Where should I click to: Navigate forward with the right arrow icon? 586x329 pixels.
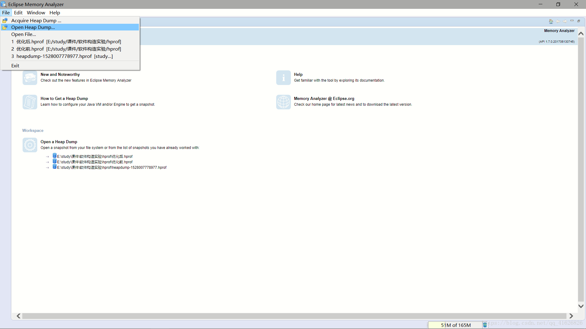(x=565, y=21)
